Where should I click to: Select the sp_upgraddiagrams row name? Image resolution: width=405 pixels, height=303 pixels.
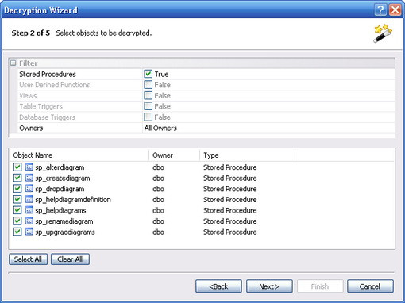coord(65,232)
